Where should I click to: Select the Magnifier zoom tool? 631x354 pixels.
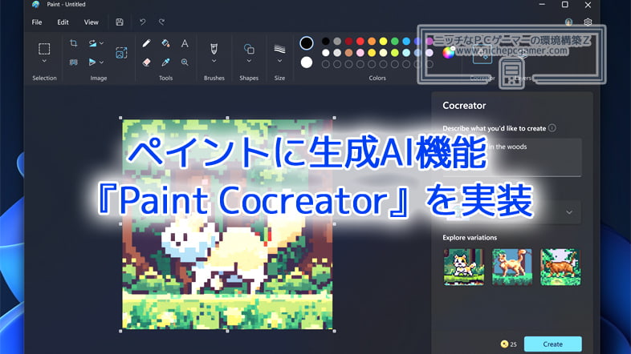[185, 62]
